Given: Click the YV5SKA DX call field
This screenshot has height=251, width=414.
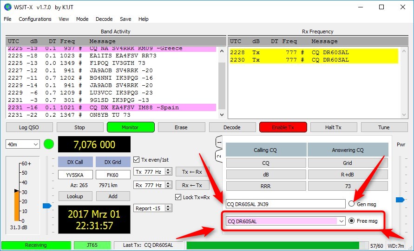Looking at the screenshot, I should tap(75, 175).
